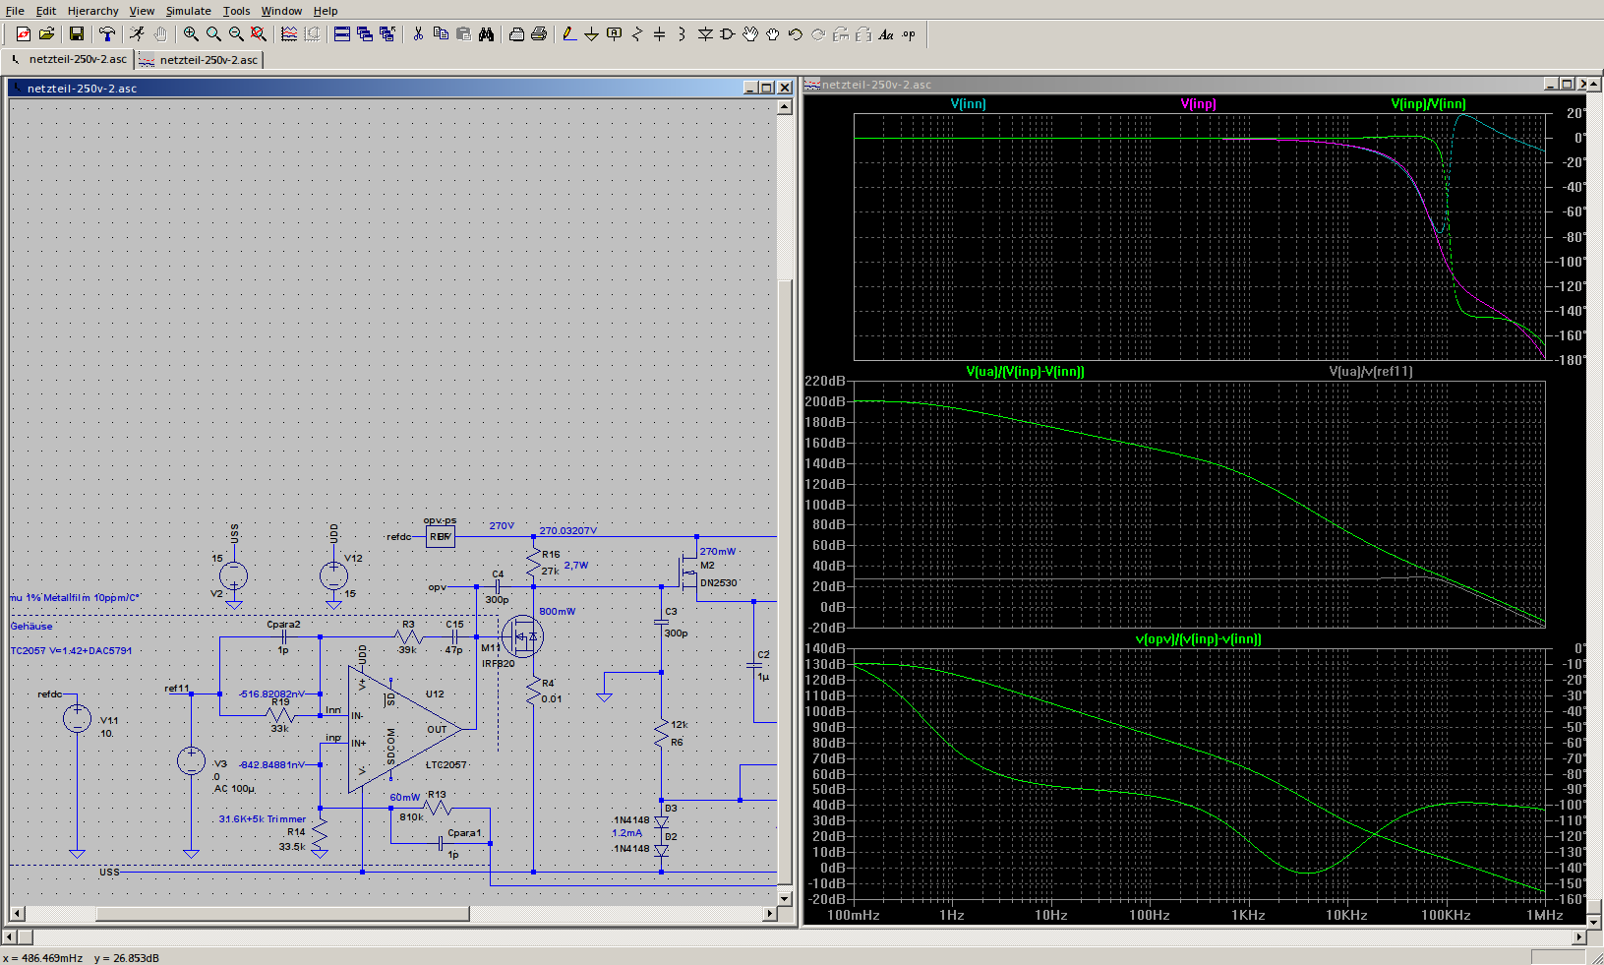Select the Move open-hand tool

pos(750,34)
